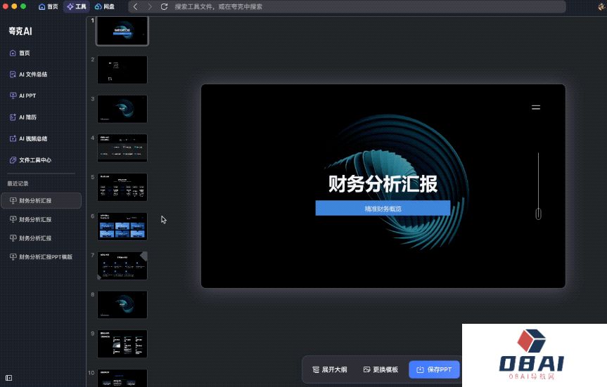Collapse the sidebar using bottom-left icon
The height and width of the screenshot is (387, 607).
[x=8, y=378]
